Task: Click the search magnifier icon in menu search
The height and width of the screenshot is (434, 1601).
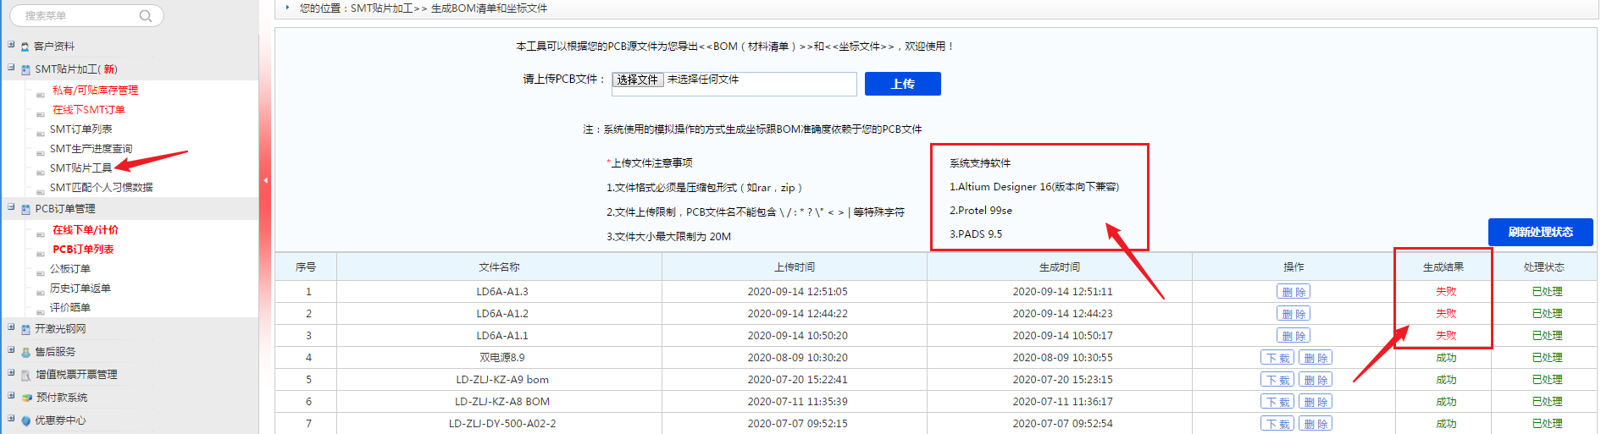Action: pos(146,16)
